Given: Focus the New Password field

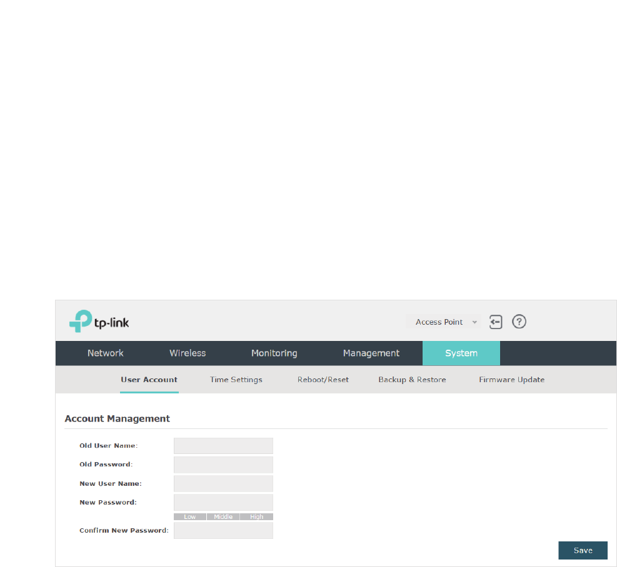Looking at the screenshot, I should click(x=224, y=503).
